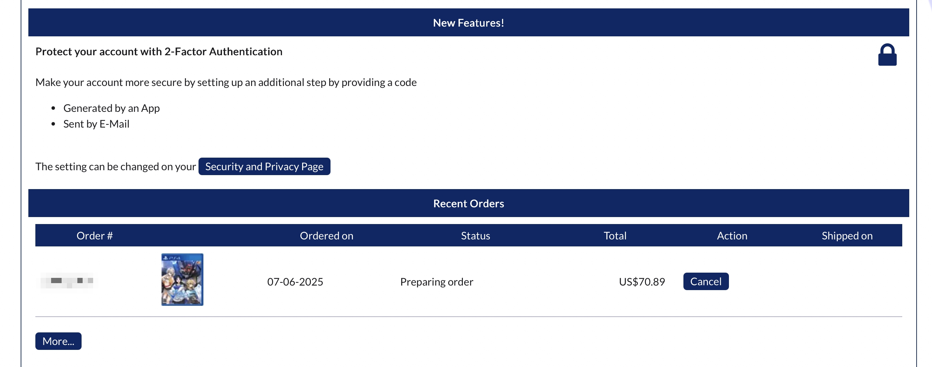The width and height of the screenshot is (932, 367).
Task: Click the New Features! banner
Action: [468, 23]
